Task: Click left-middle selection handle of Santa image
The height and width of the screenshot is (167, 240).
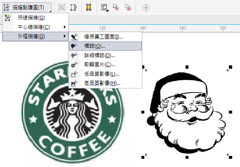Action: point(143,112)
